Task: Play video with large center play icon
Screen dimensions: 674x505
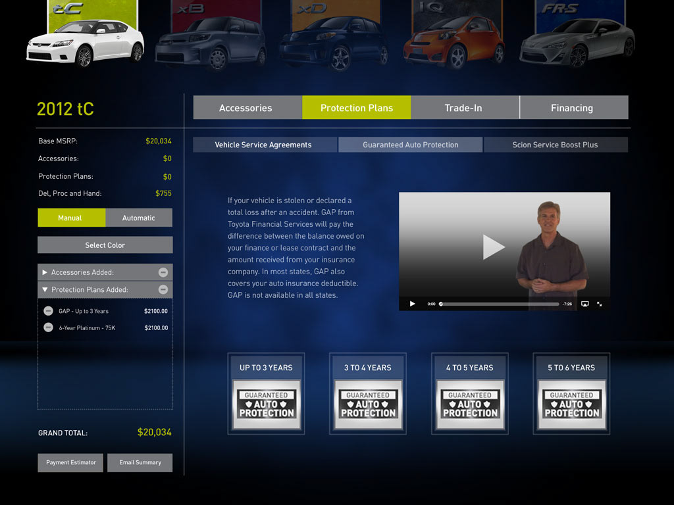Action: coord(494,247)
